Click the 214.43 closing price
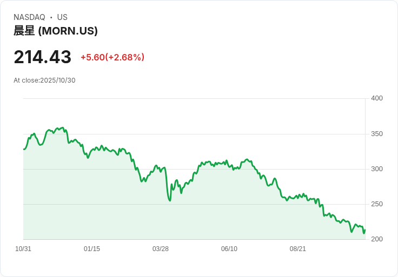The width and height of the screenshot is (398, 277). [x=42, y=57]
